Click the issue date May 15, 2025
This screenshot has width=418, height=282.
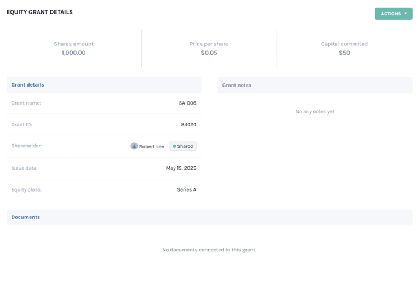(181, 168)
